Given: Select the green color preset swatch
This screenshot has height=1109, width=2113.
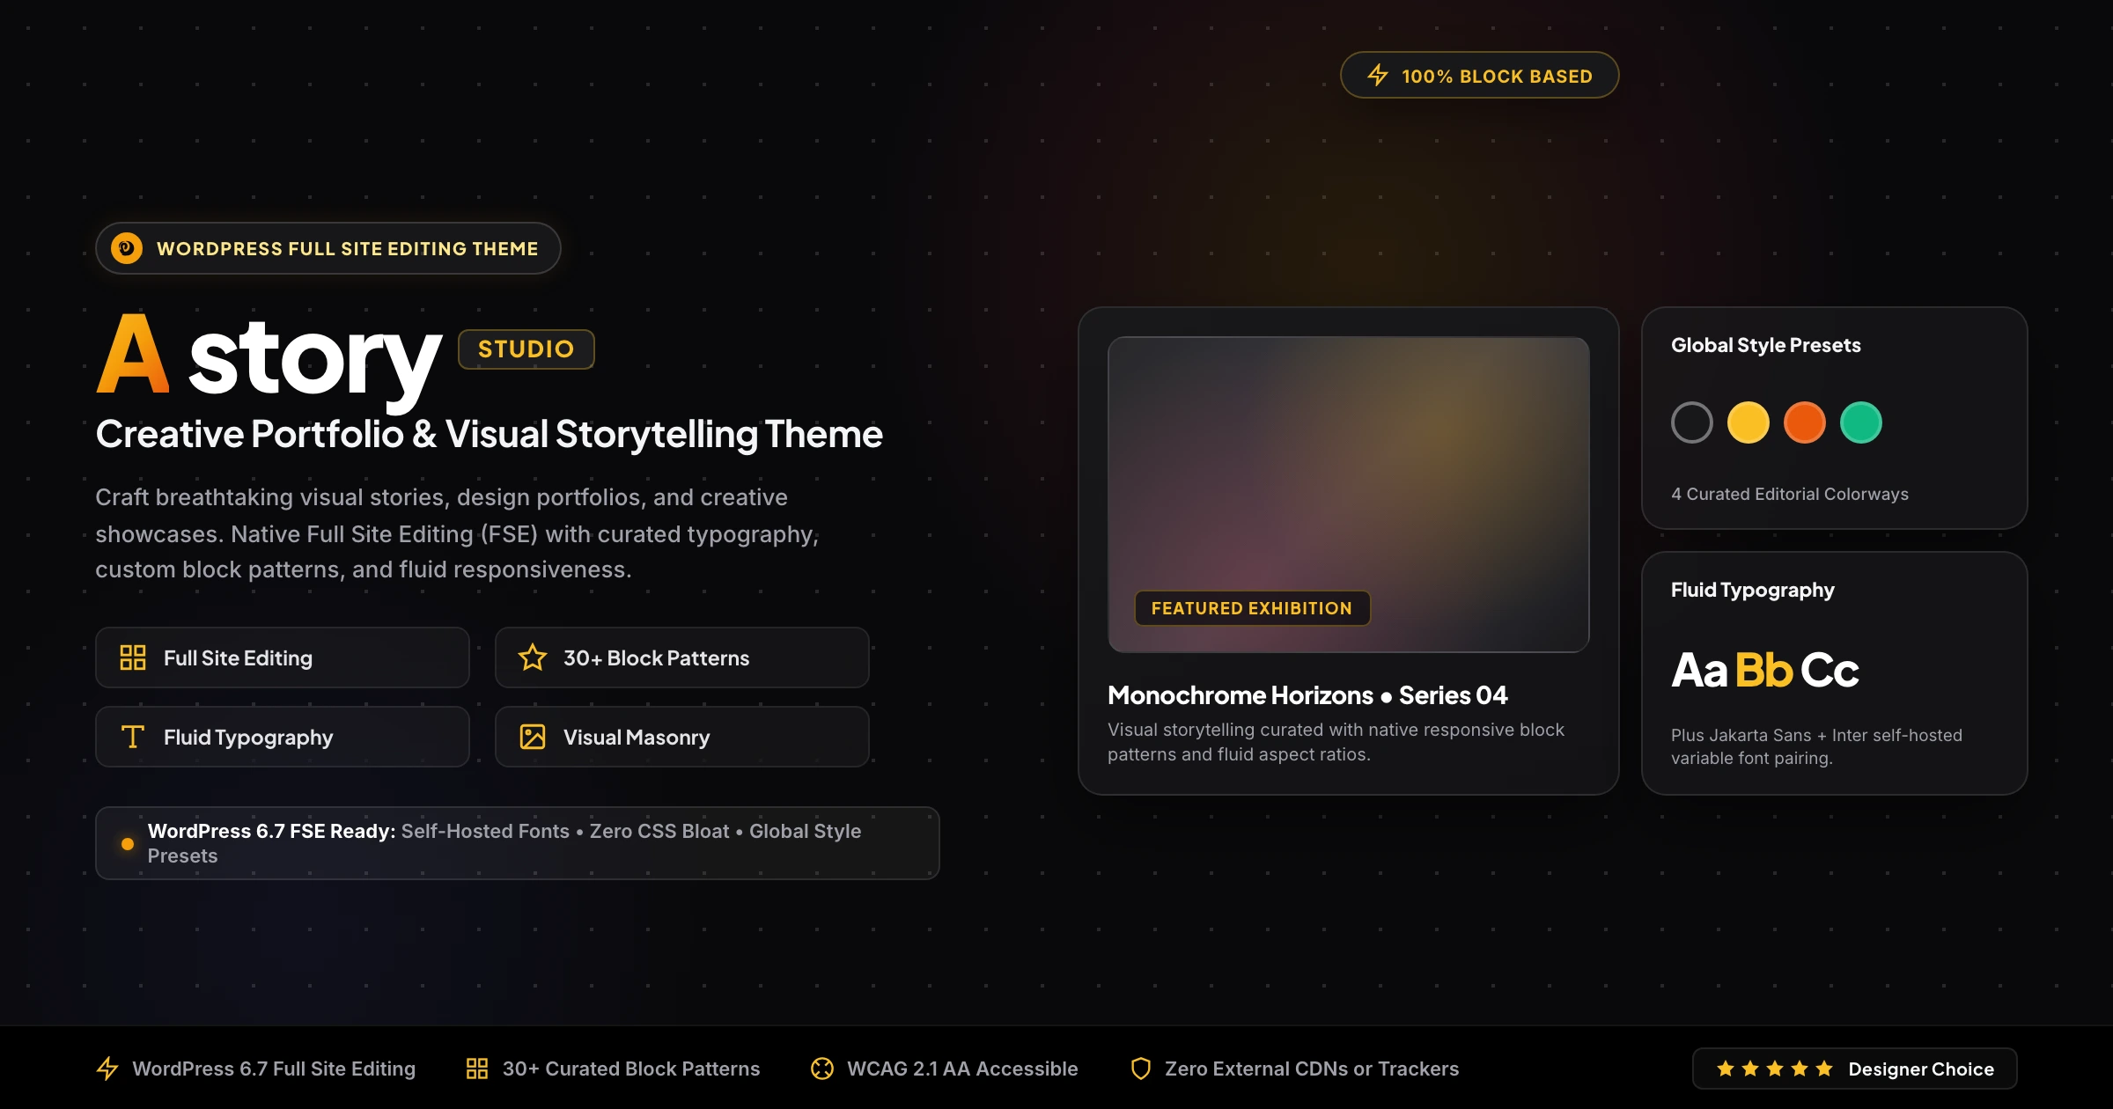Looking at the screenshot, I should coord(1861,422).
